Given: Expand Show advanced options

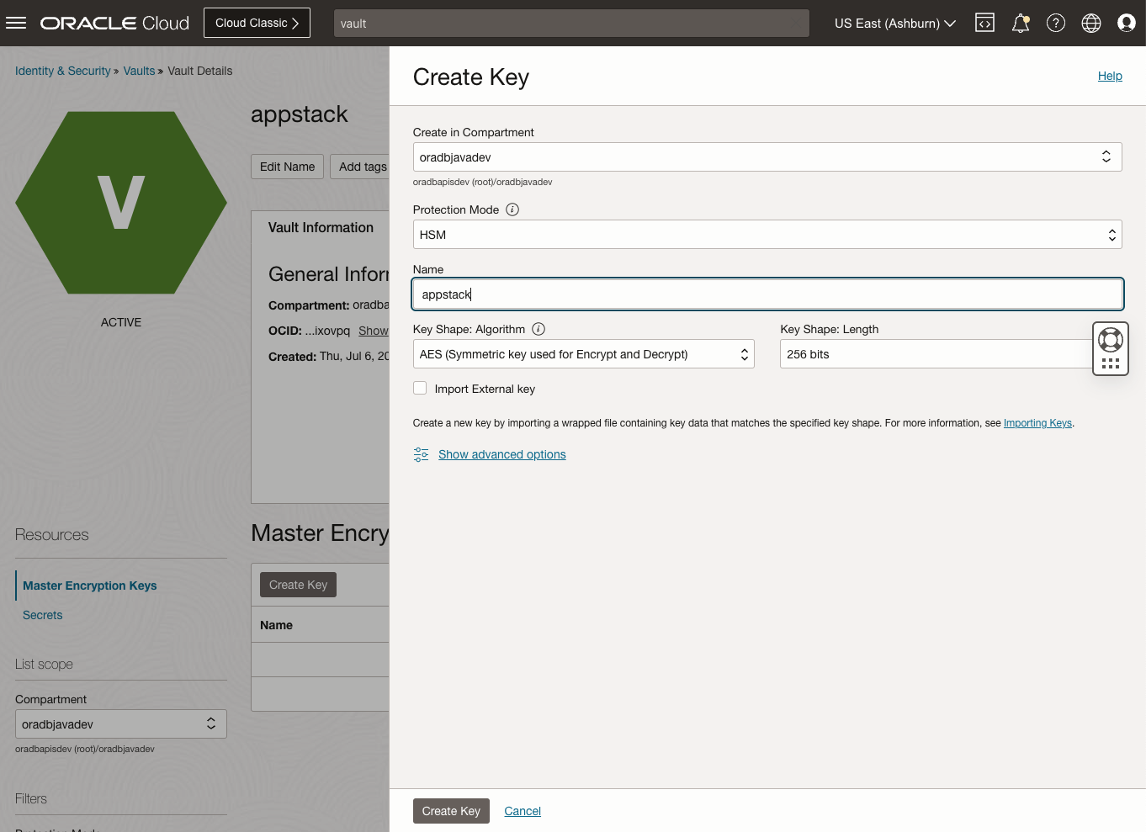Looking at the screenshot, I should pyautogui.click(x=502, y=454).
